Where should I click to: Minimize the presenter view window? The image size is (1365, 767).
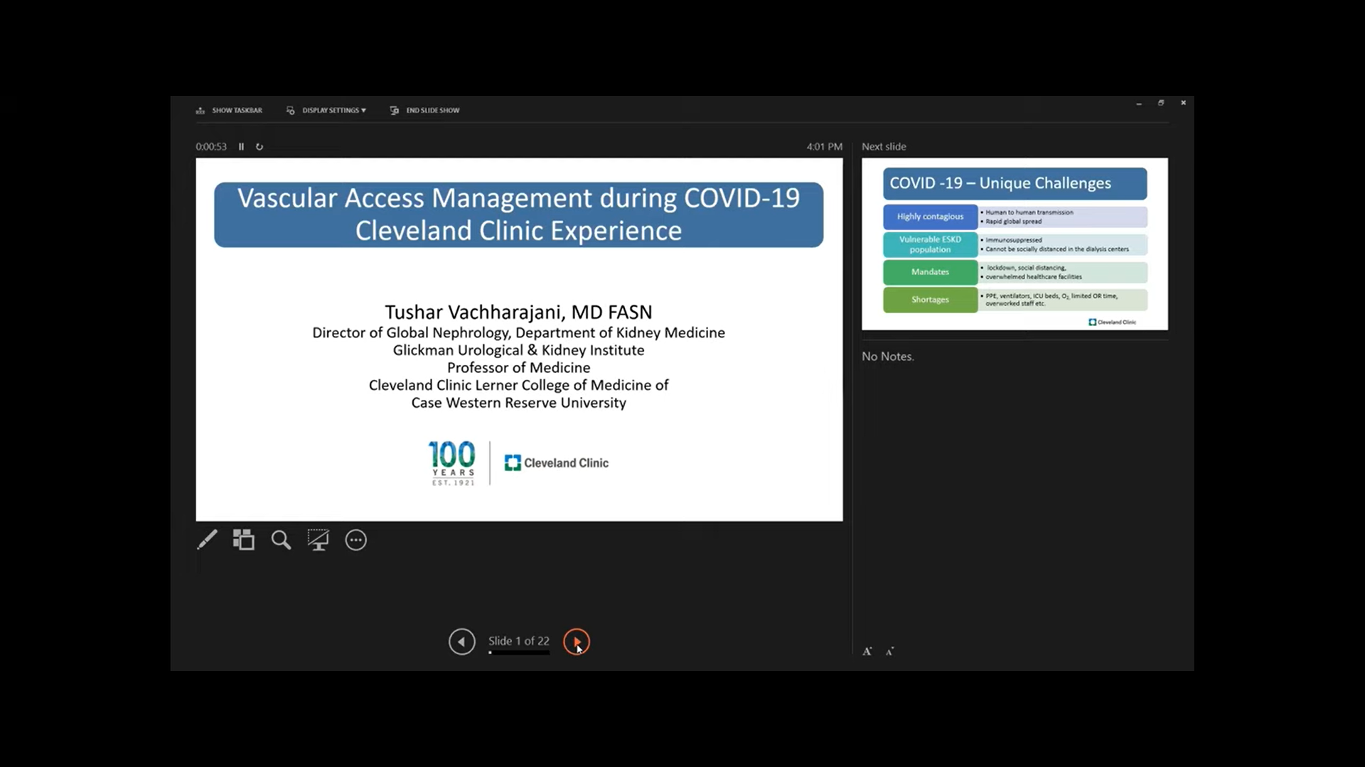(x=1139, y=103)
